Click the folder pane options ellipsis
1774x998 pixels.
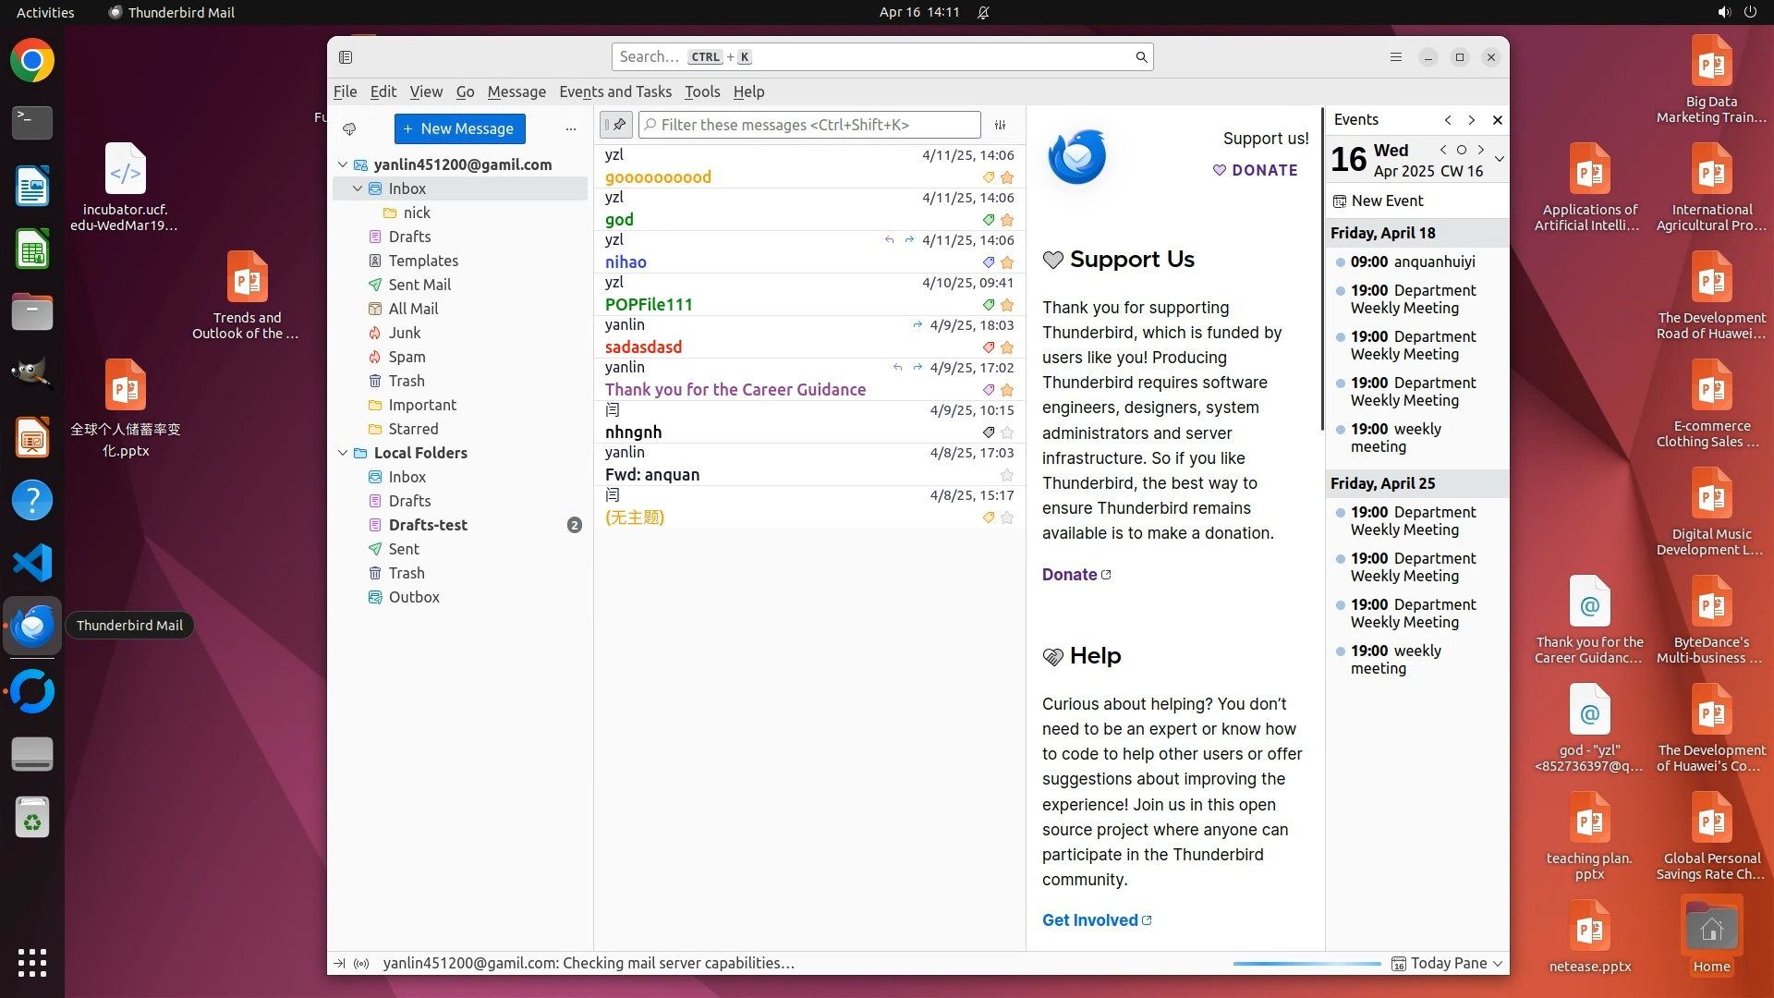(x=570, y=128)
